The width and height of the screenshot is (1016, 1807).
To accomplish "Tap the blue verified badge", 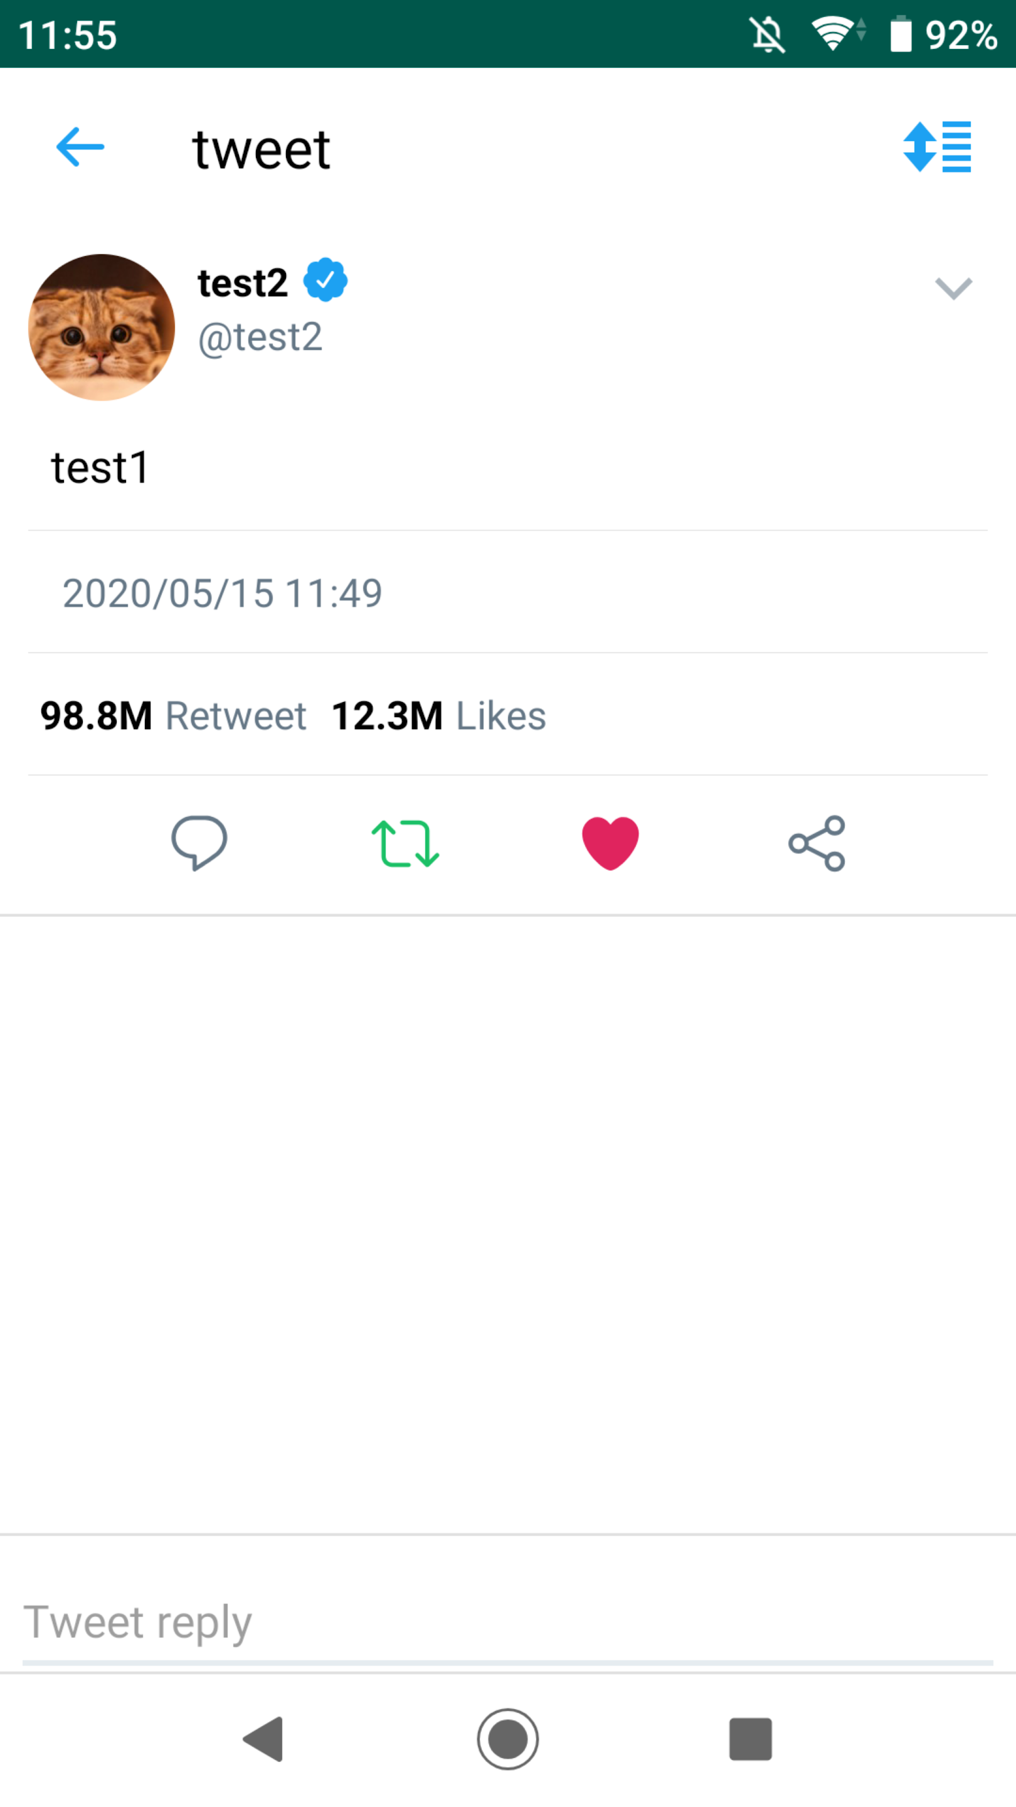I will coord(325,280).
